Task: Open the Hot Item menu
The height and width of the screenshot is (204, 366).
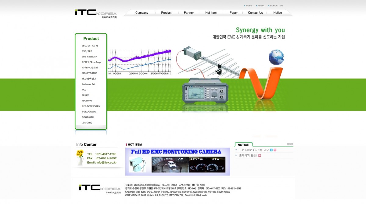Action: click(x=211, y=13)
